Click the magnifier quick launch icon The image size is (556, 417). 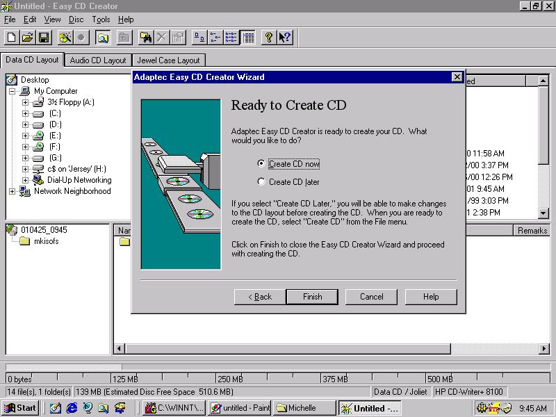pos(104,408)
